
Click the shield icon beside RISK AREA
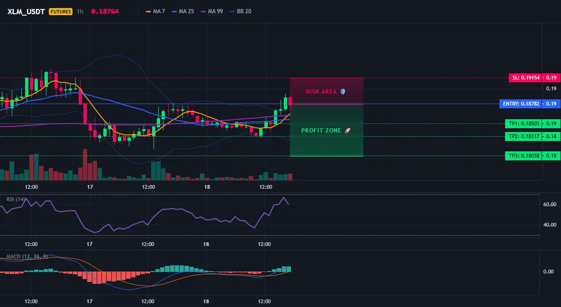[x=343, y=91]
